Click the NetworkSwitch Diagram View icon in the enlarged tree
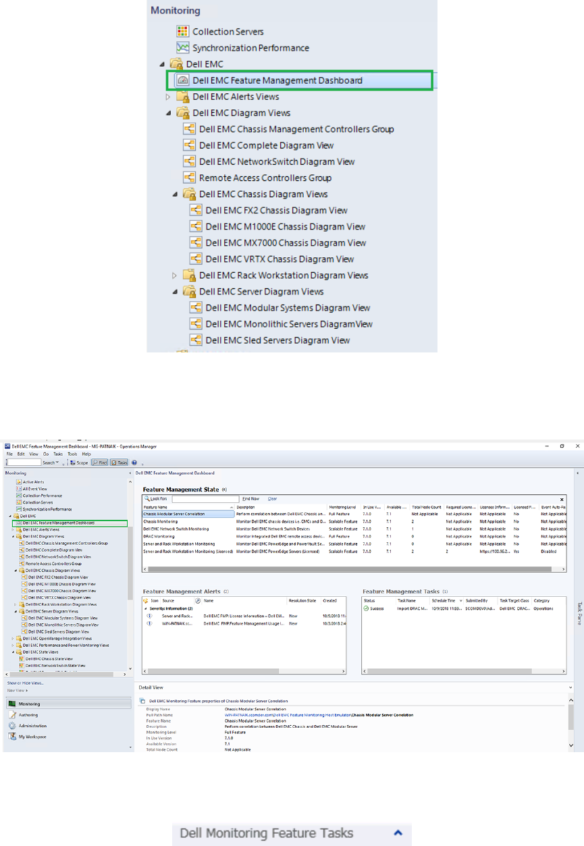 coord(189,161)
